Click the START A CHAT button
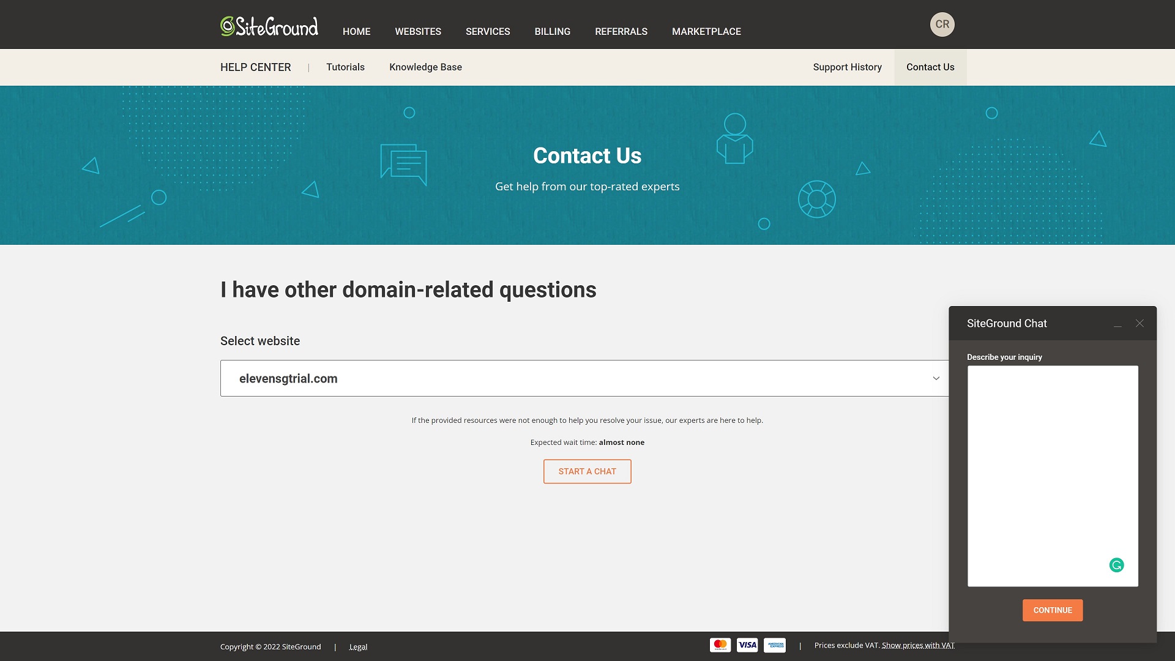The image size is (1175, 661). [587, 471]
